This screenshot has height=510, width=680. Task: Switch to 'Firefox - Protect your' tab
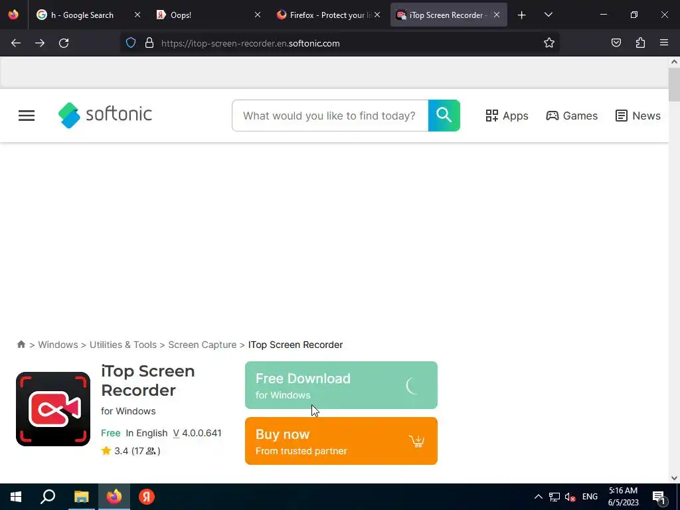point(328,15)
